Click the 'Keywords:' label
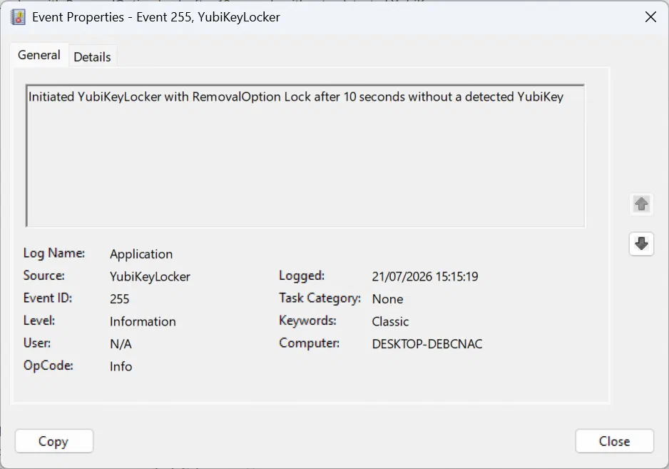The width and height of the screenshot is (669, 469). pos(307,321)
